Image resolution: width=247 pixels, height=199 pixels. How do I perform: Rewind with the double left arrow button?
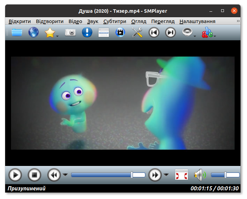pyautogui.click(x=54, y=175)
